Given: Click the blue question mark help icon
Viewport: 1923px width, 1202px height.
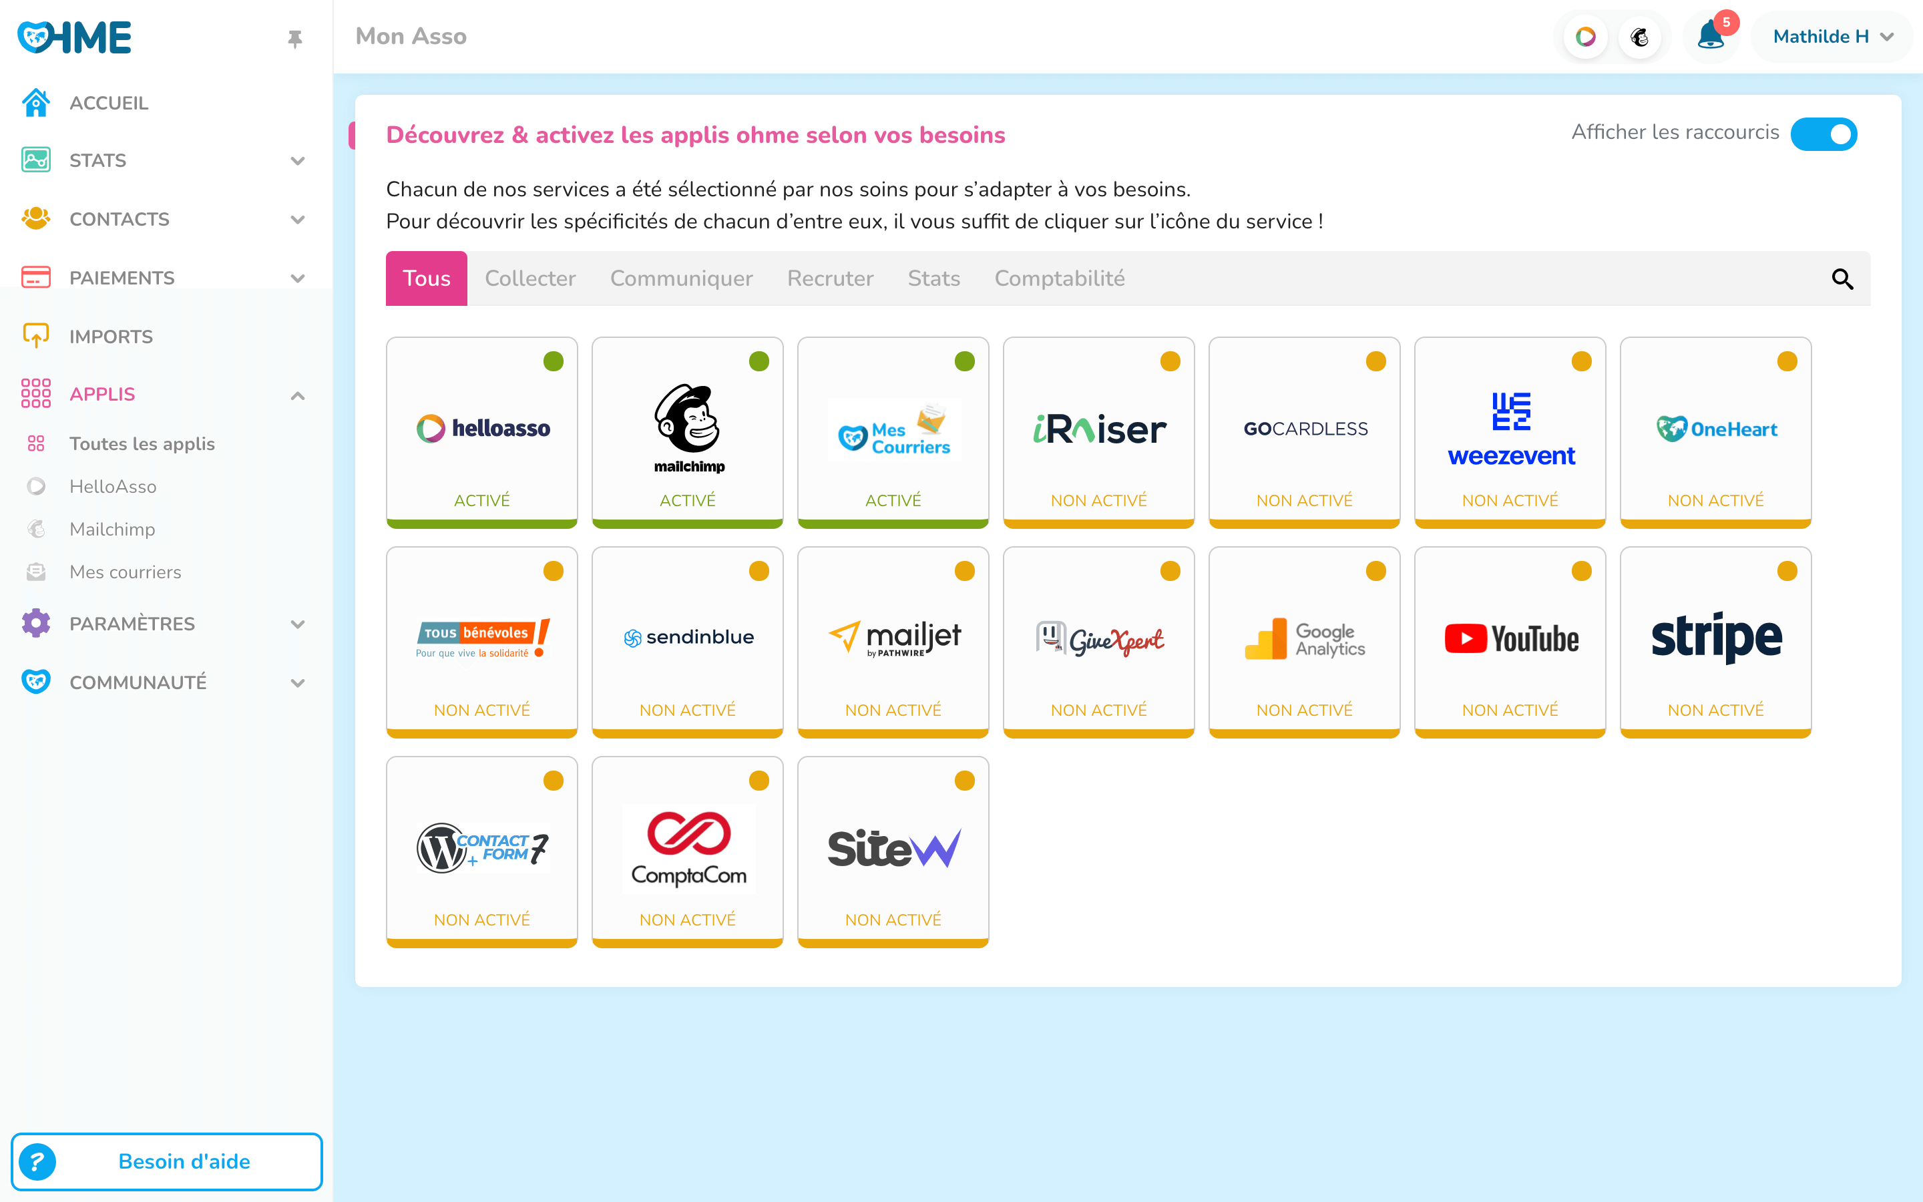Looking at the screenshot, I should click(37, 1161).
